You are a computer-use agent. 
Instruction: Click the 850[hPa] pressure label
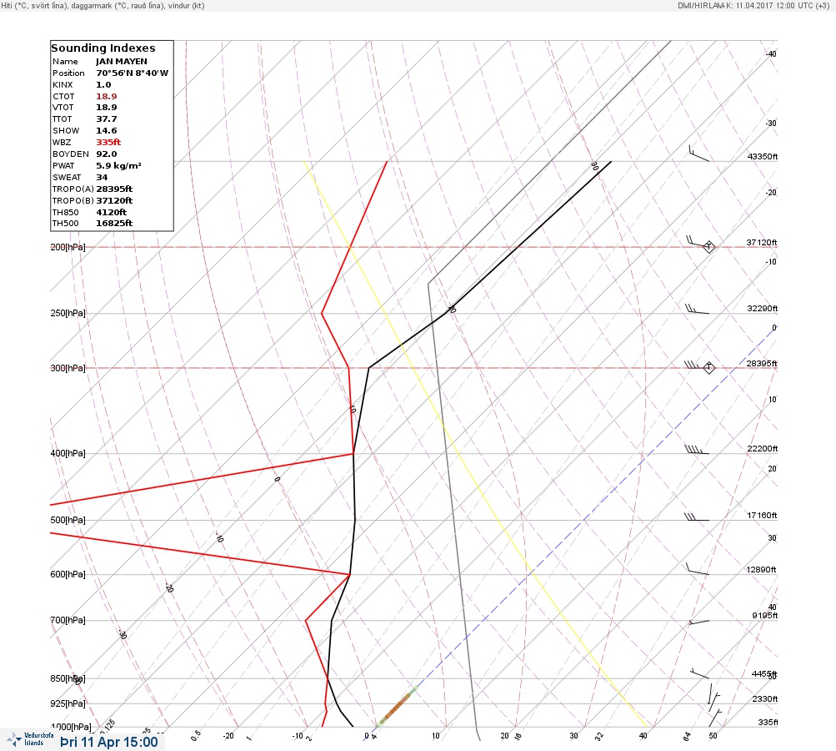(68, 678)
